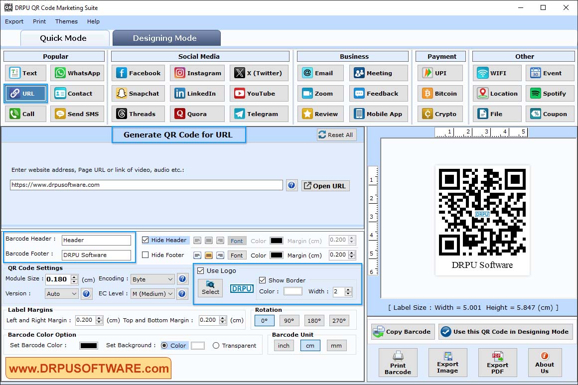This screenshot has height=385, width=578.
Task: Open the Email QR code option
Action: point(320,73)
